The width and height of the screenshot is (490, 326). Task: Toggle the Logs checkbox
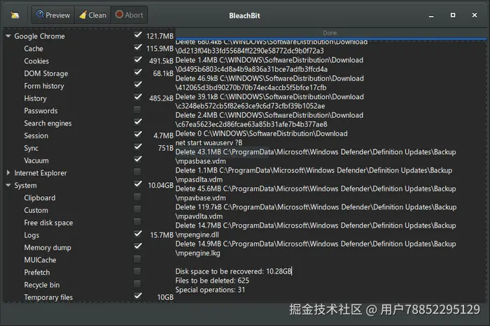137,234
